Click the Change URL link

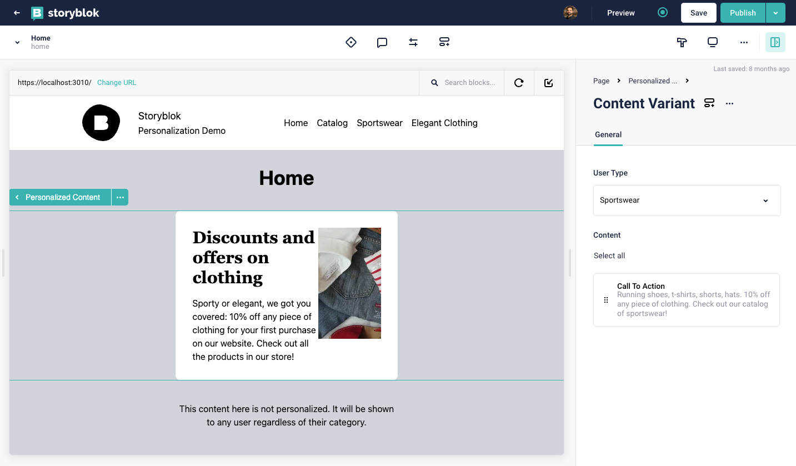117,83
